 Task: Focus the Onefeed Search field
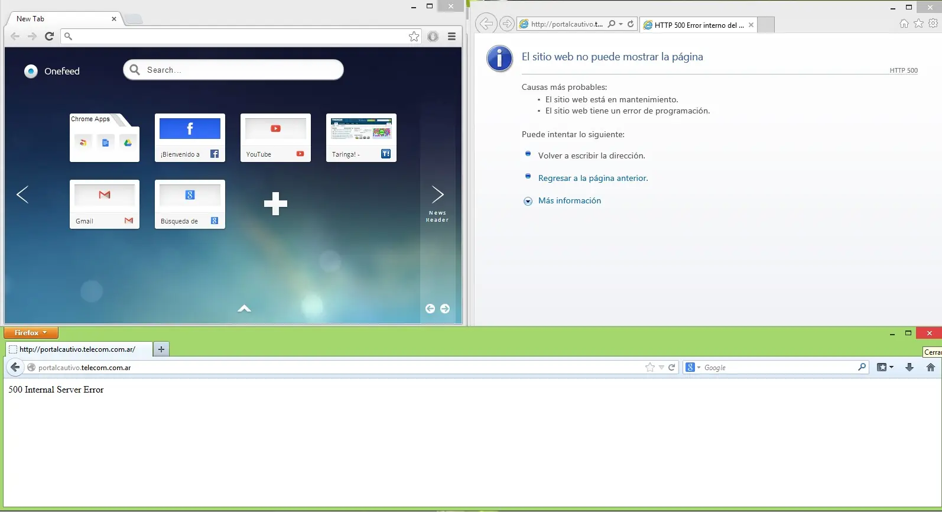(233, 70)
